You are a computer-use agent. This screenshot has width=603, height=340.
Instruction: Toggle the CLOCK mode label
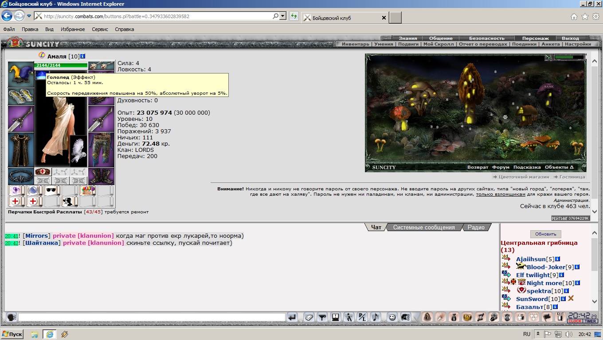pos(575,321)
